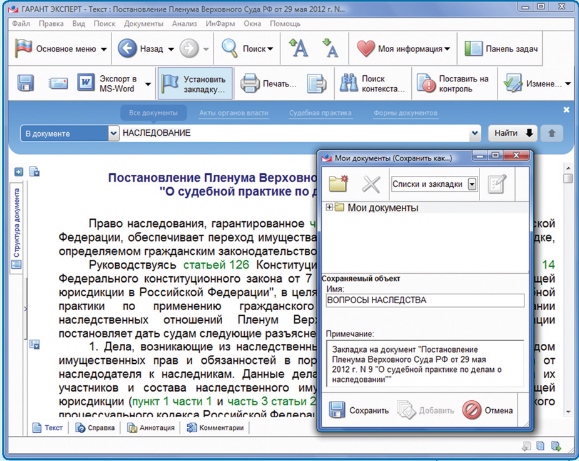
Task: Increase font size with the larger A icon
Action: [299, 48]
